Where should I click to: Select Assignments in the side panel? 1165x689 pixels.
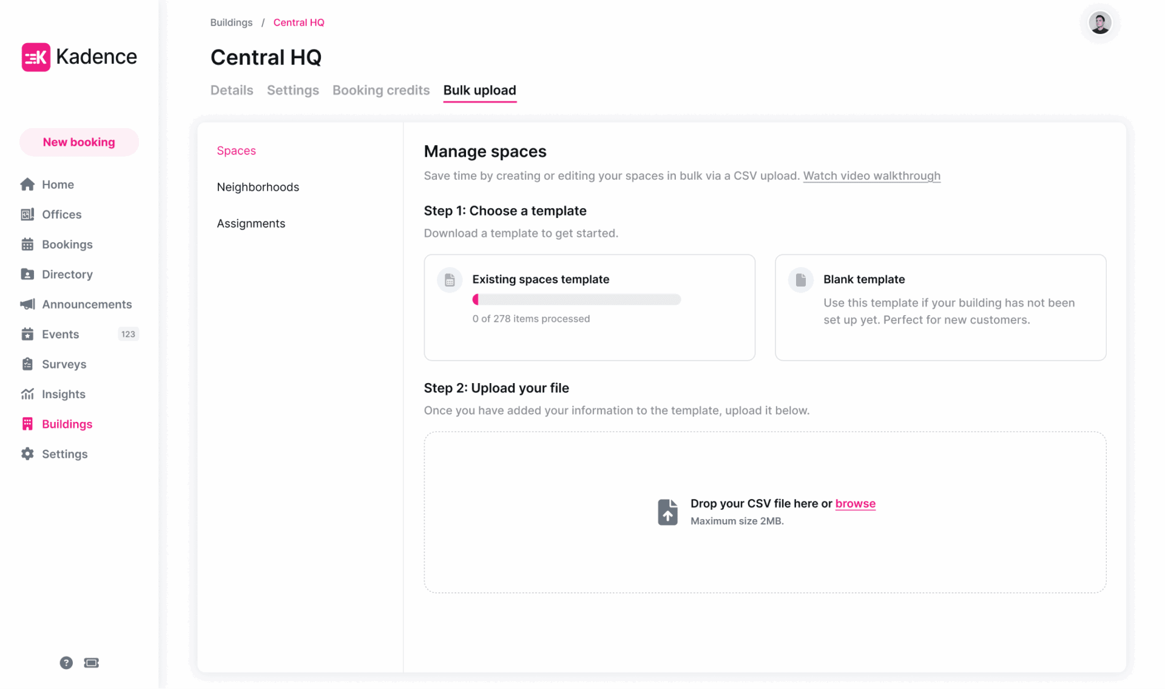coord(251,223)
